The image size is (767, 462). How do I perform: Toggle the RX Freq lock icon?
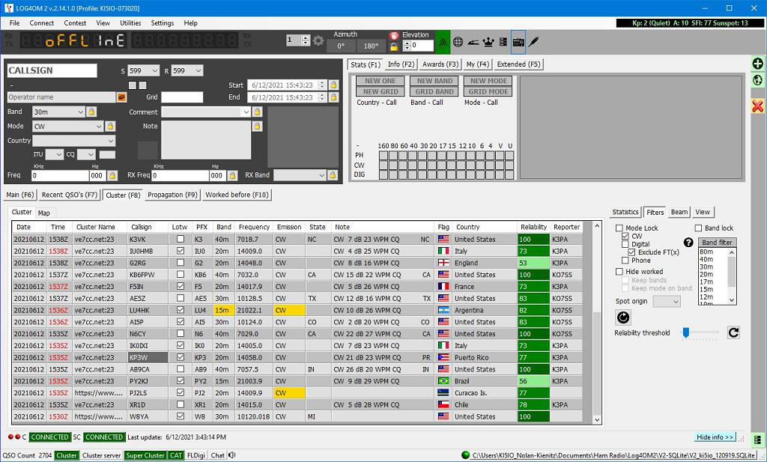coord(233,175)
